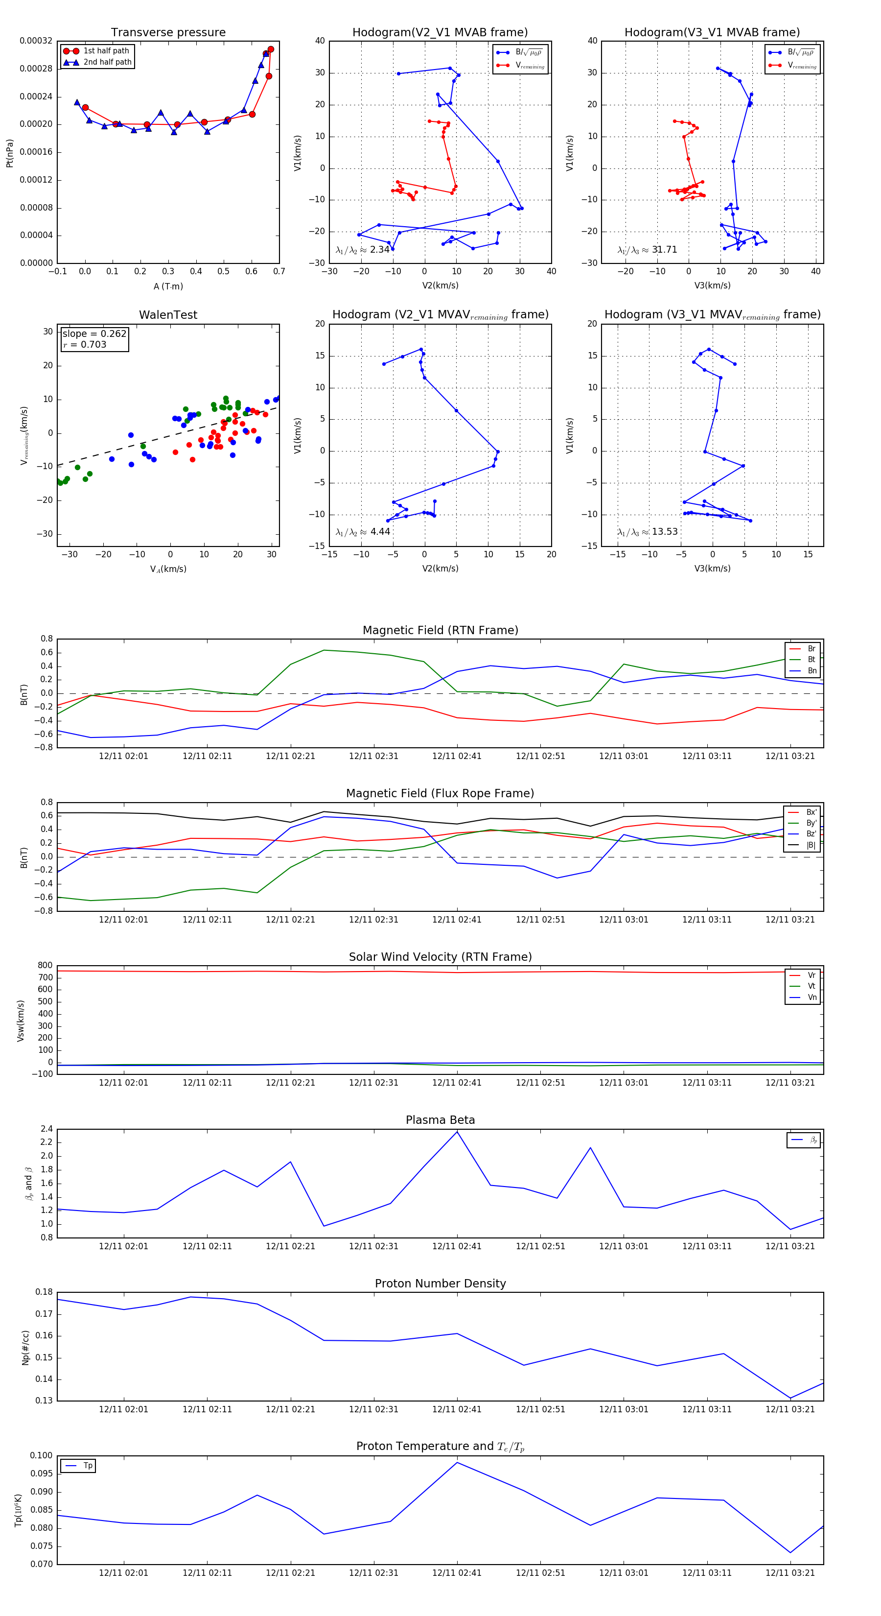Click the 'λ1/λ3 ≈ 31.71' annotation
The width and height of the screenshot is (881, 1616).
647,250
